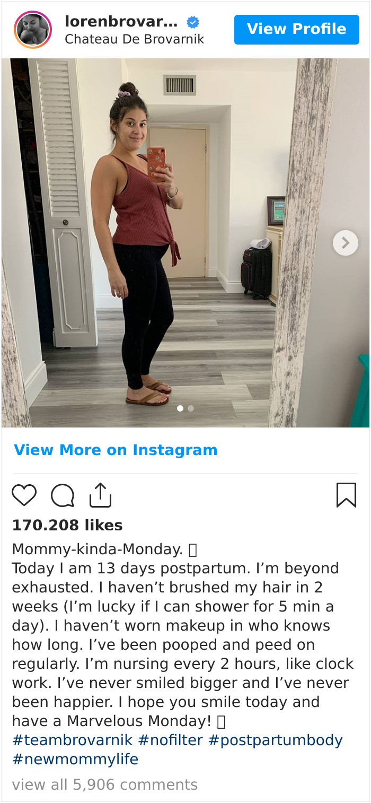This screenshot has width=371, height=803.
Task: Click the 170.208 likes count
Action: [x=67, y=525]
